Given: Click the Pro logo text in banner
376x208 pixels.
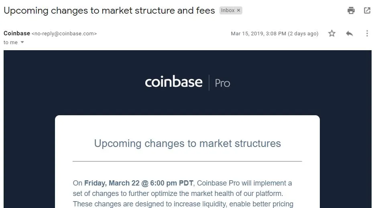Looking at the screenshot, I should tap(222, 83).
